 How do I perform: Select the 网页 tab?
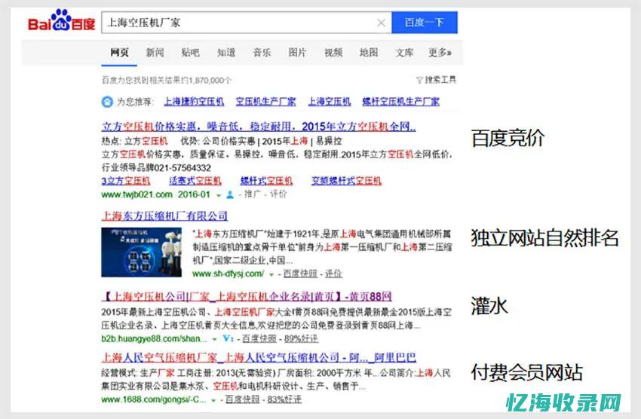(x=119, y=53)
